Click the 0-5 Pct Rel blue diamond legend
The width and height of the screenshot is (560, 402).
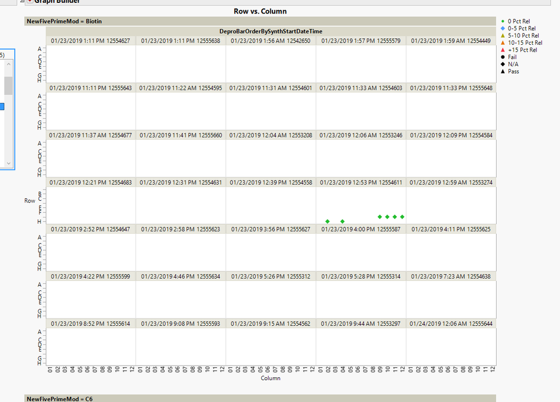click(503, 28)
